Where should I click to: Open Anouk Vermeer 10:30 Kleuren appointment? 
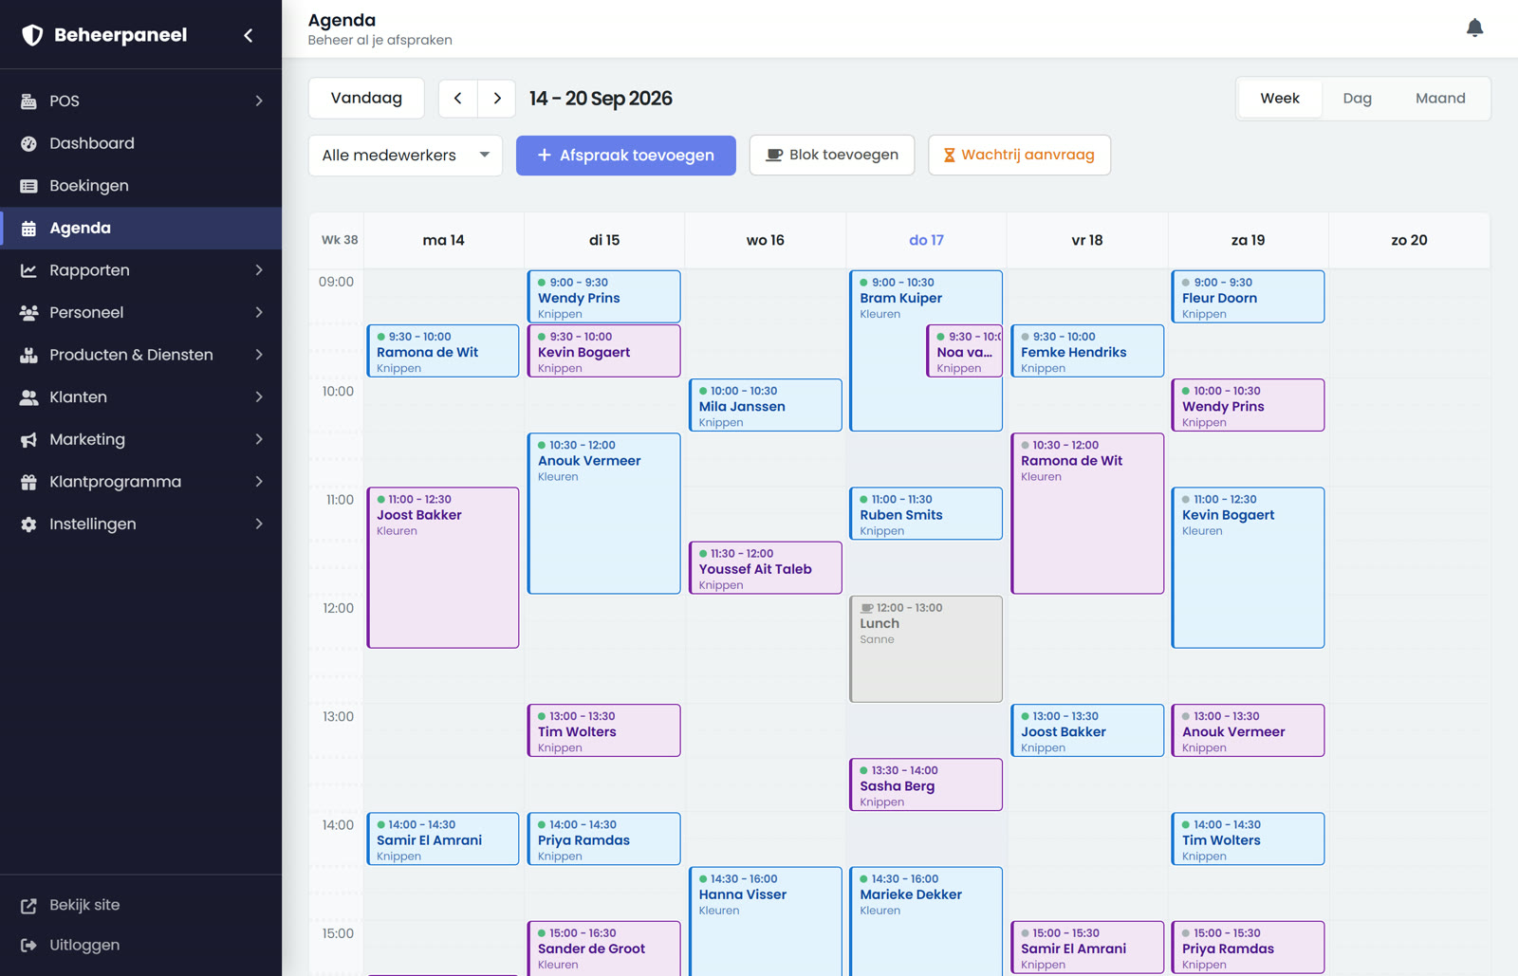(x=604, y=514)
